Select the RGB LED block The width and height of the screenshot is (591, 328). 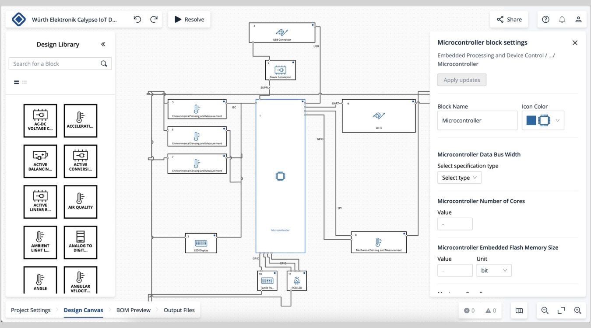pyautogui.click(x=297, y=281)
